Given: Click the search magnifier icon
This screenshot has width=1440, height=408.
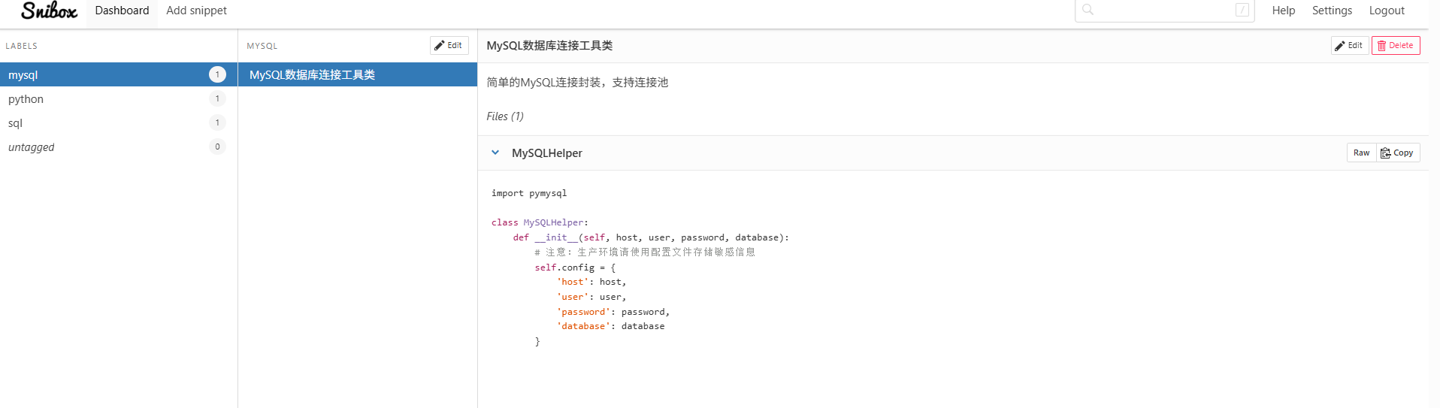Looking at the screenshot, I should click(x=1088, y=10).
